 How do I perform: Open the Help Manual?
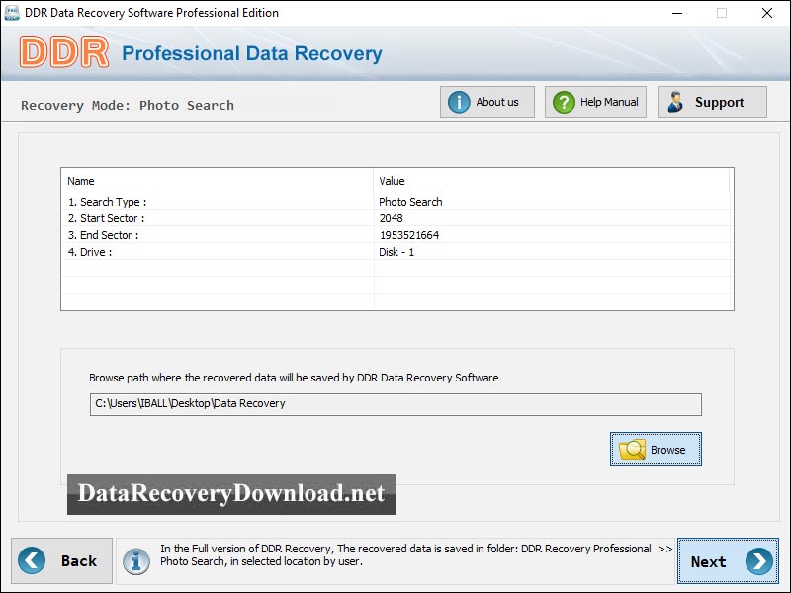point(595,101)
